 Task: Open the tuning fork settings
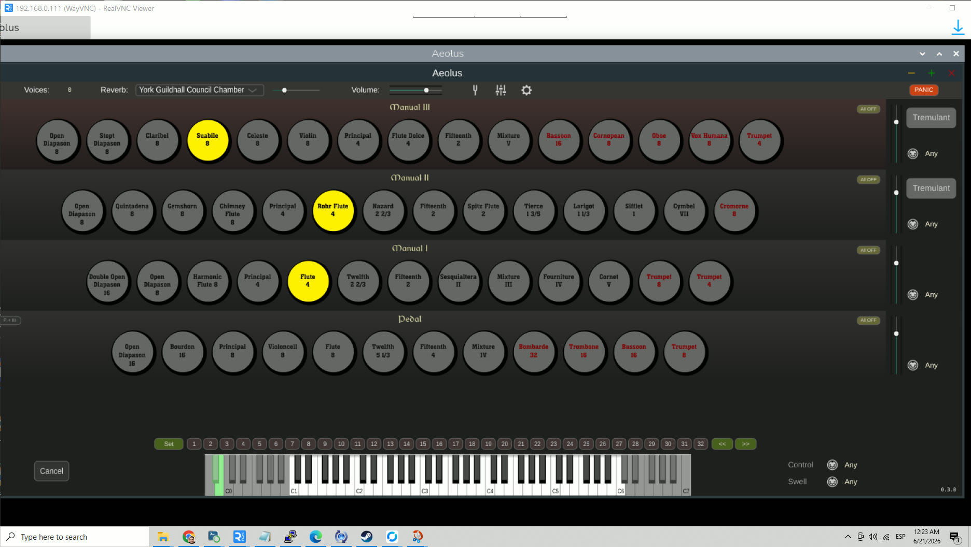(475, 90)
